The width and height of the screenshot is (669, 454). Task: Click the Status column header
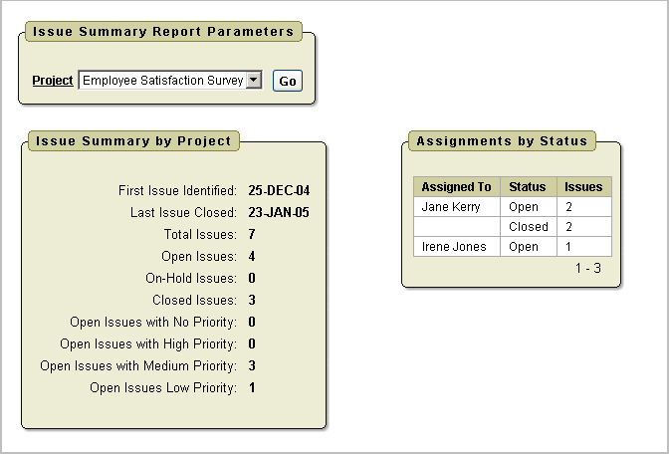pos(527,187)
